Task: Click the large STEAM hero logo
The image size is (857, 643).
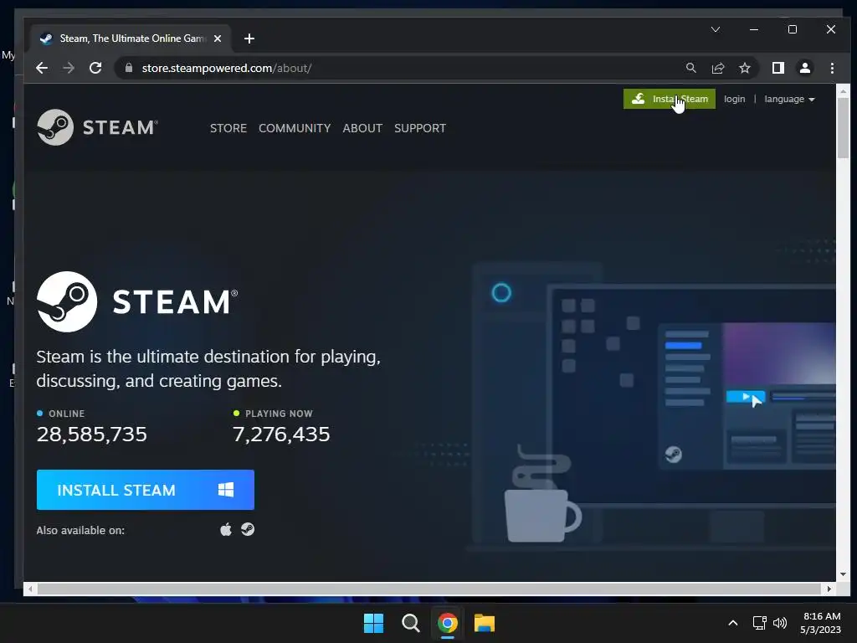Action: (137, 301)
